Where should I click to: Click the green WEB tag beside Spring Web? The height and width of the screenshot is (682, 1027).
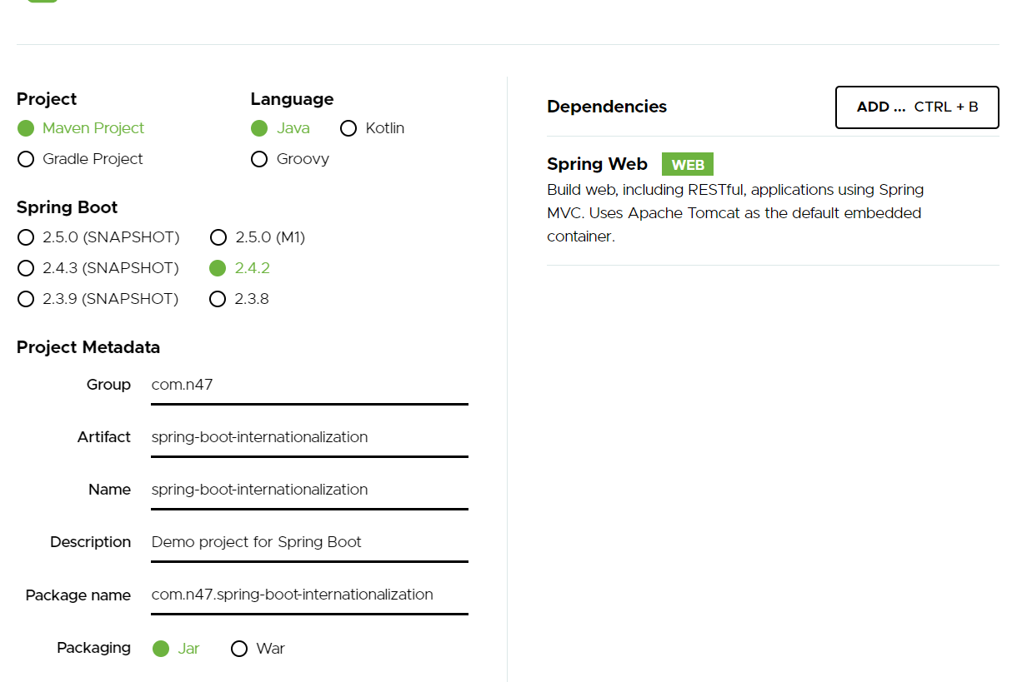point(687,164)
